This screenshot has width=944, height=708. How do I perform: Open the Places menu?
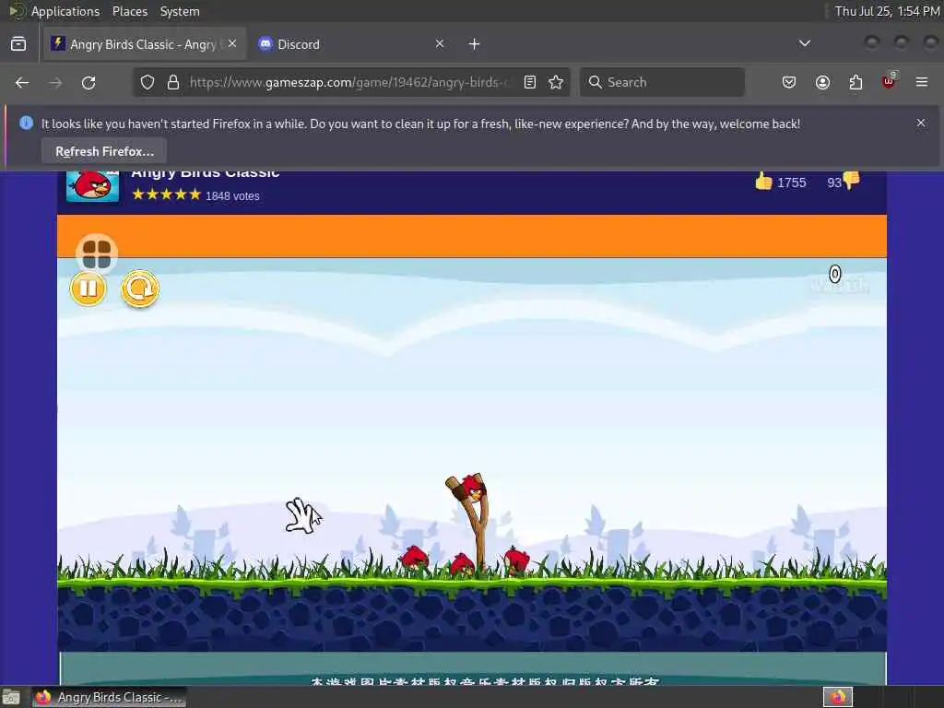click(x=129, y=11)
